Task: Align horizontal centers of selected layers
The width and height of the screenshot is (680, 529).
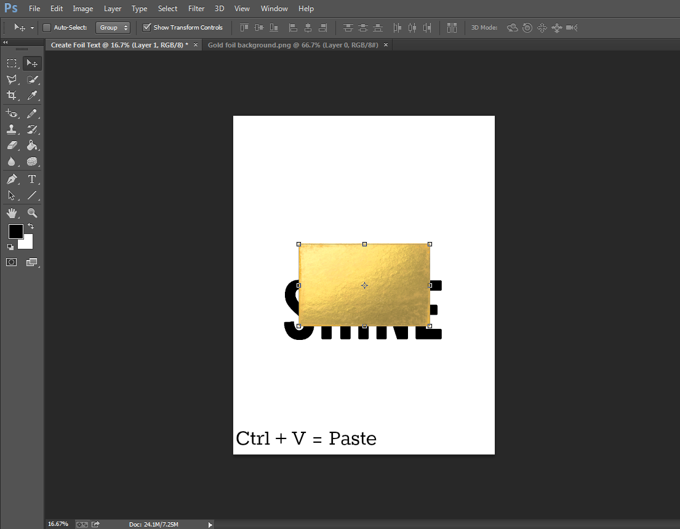Action: click(x=308, y=28)
